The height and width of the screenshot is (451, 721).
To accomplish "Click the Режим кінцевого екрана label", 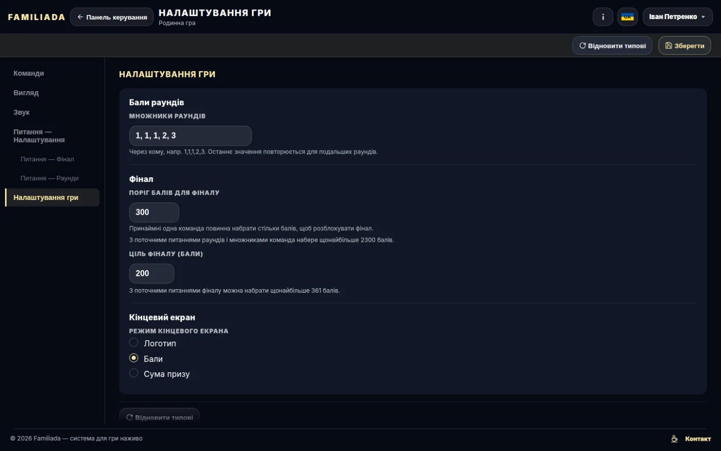I will point(179,331).
